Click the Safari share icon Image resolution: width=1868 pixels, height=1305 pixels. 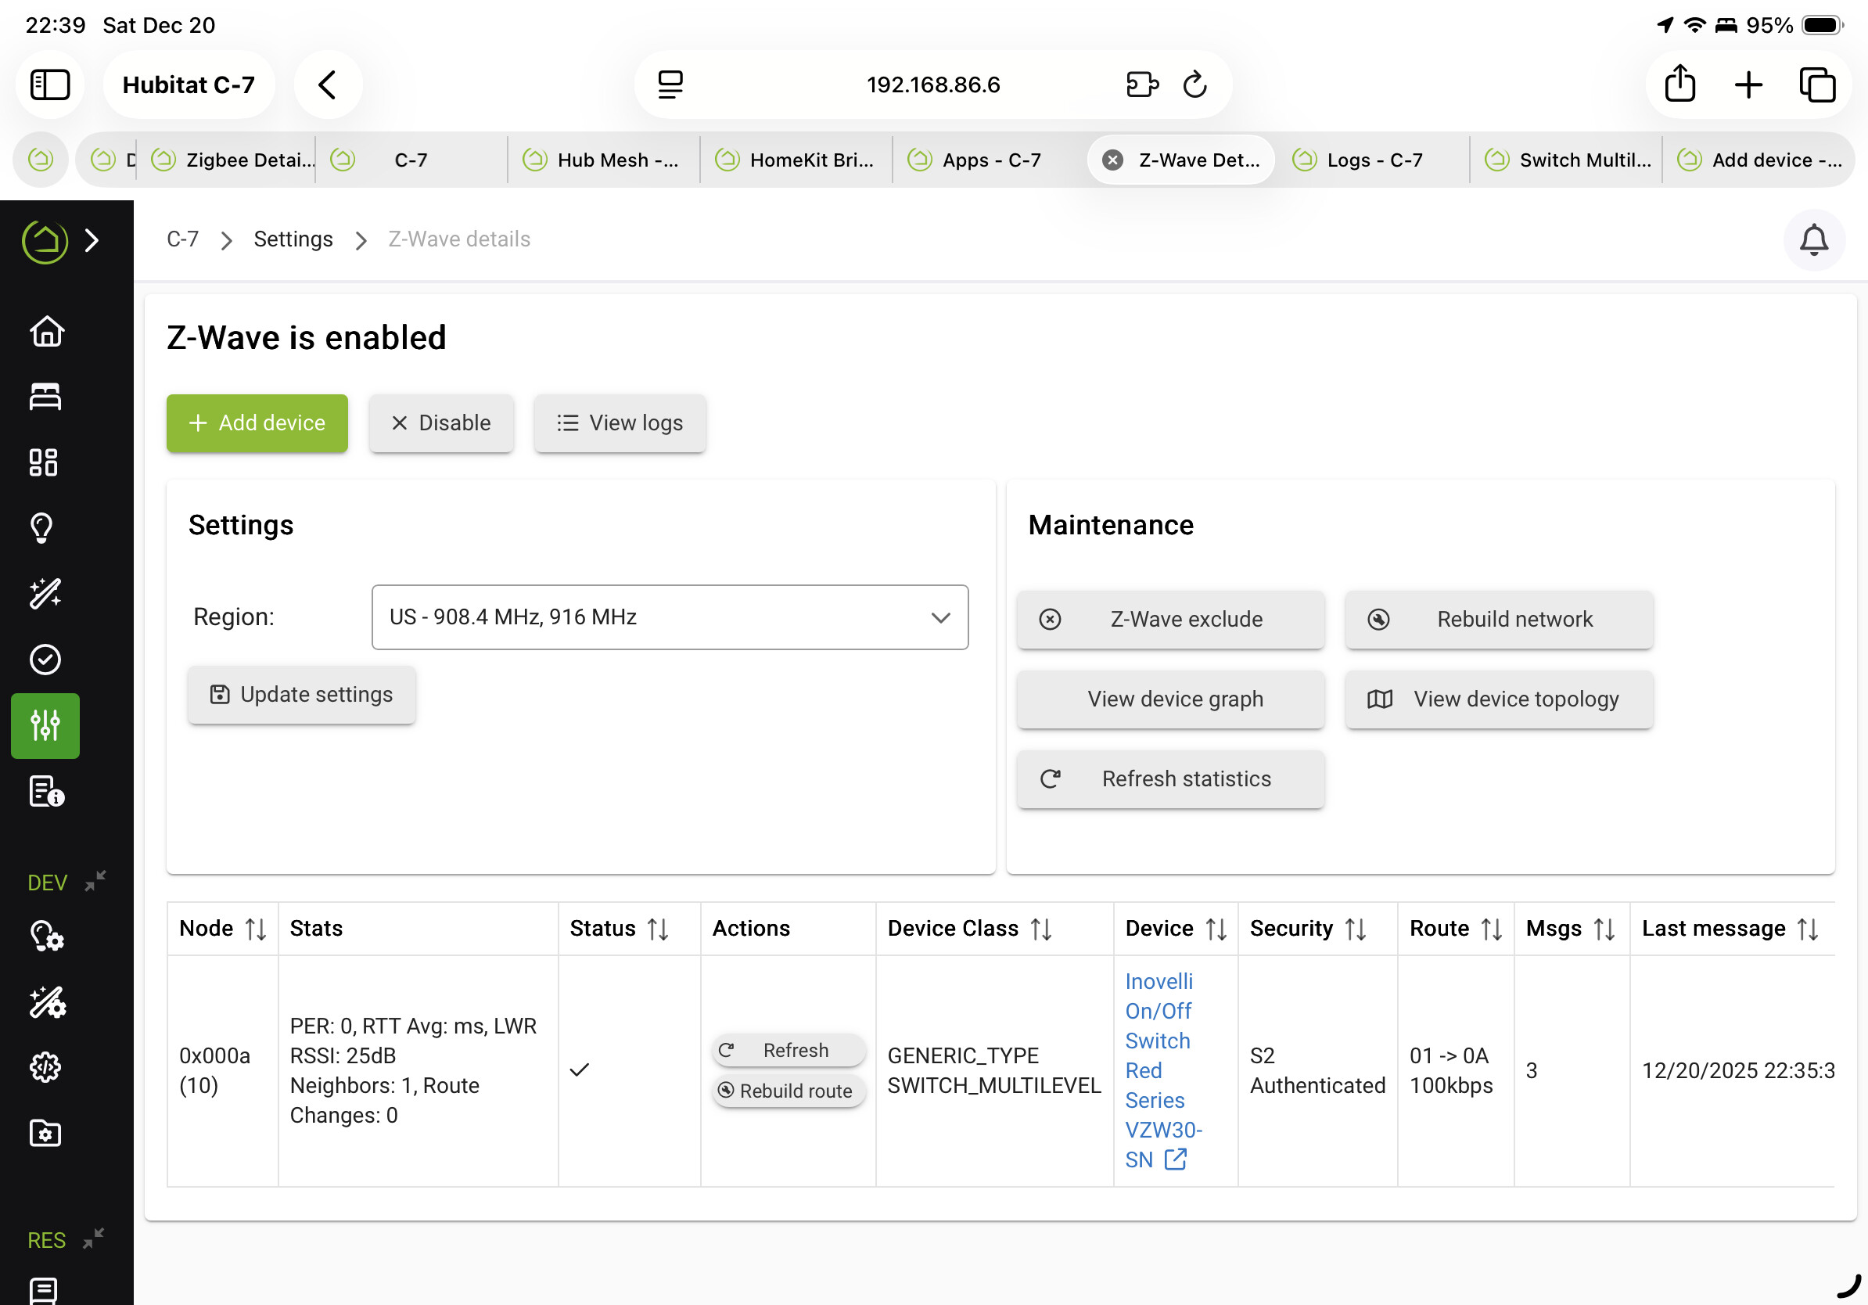pyautogui.click(x=1679, y=84)
